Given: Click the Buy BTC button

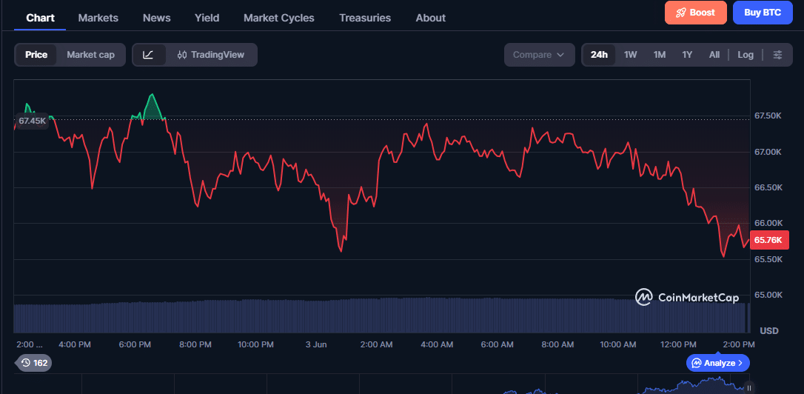Looking at the screenshot, I should click(763, 13).
